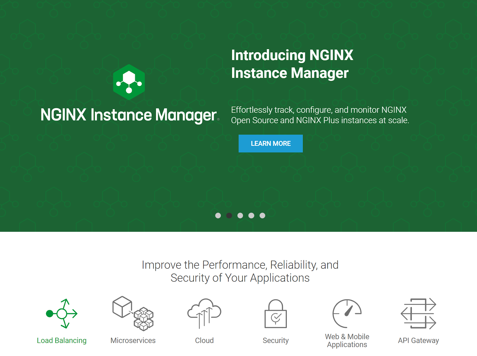Click the API Gateway arrows icon
Viewport: 477px width, 356px height.
point(418,313)
